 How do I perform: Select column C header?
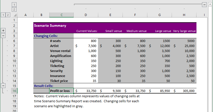(x=62, y=15)
